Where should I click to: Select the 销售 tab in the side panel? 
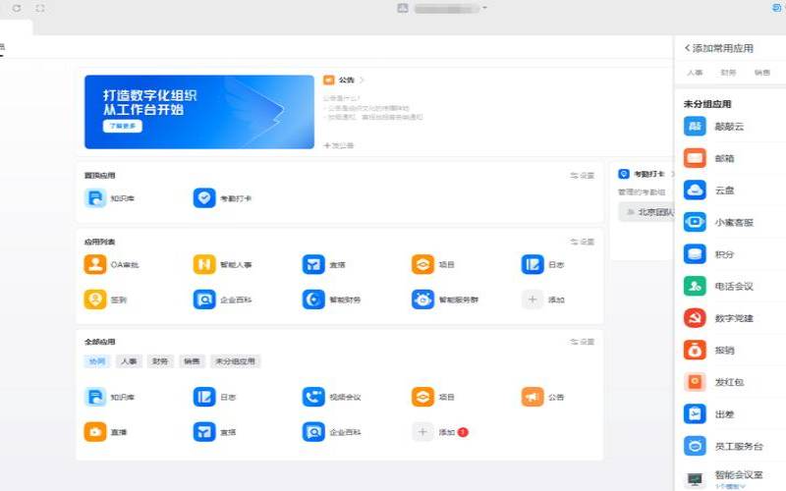point(762,73)
